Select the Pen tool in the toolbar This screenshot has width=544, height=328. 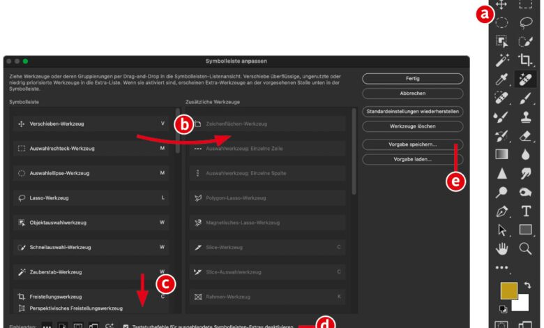(x=502, y=211)
